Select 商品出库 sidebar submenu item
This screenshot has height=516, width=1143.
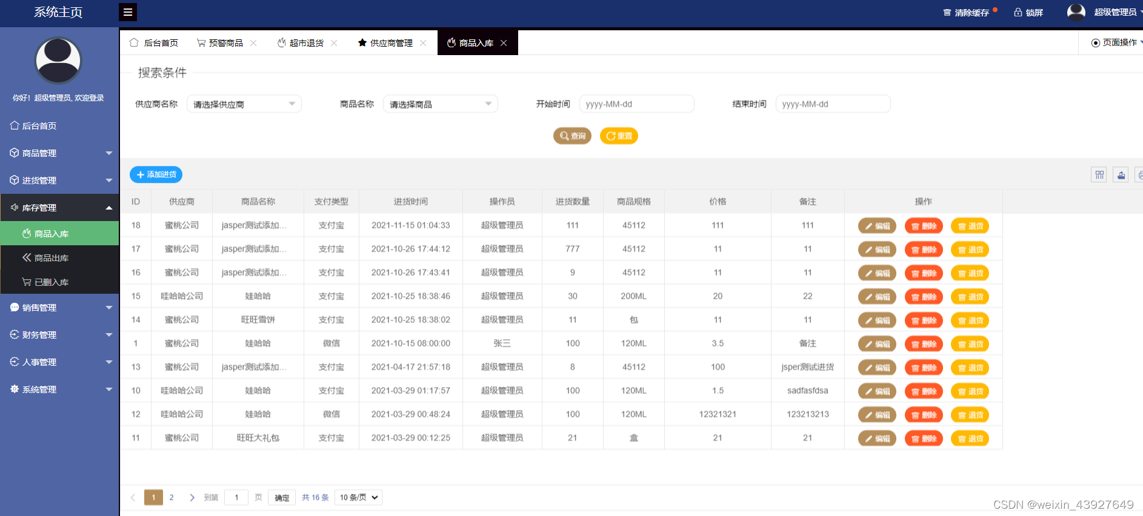(59, 257)
